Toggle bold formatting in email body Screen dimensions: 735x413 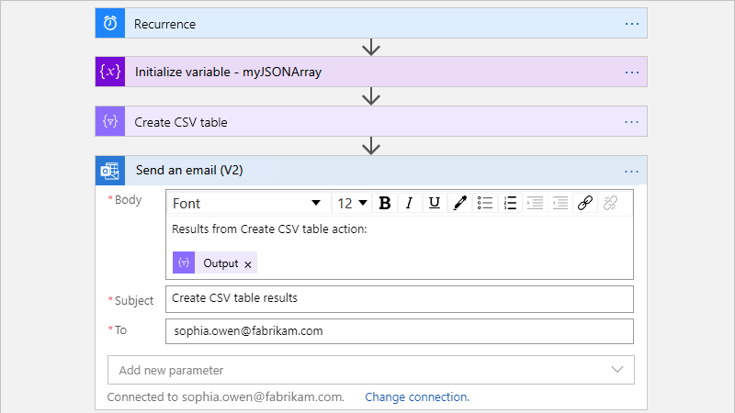click(x=385, y=203)
